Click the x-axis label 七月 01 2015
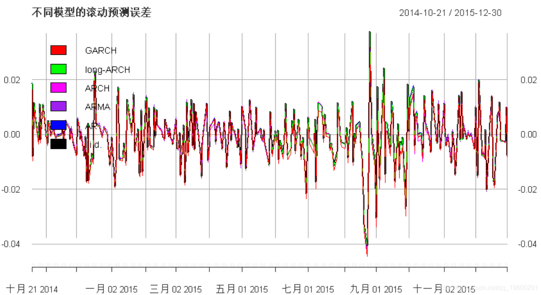 coord(308,289)
